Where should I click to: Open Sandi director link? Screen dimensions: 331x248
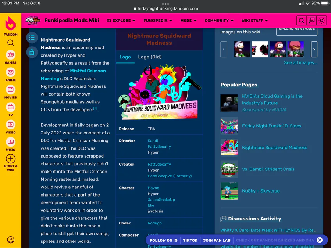point(153,141)
